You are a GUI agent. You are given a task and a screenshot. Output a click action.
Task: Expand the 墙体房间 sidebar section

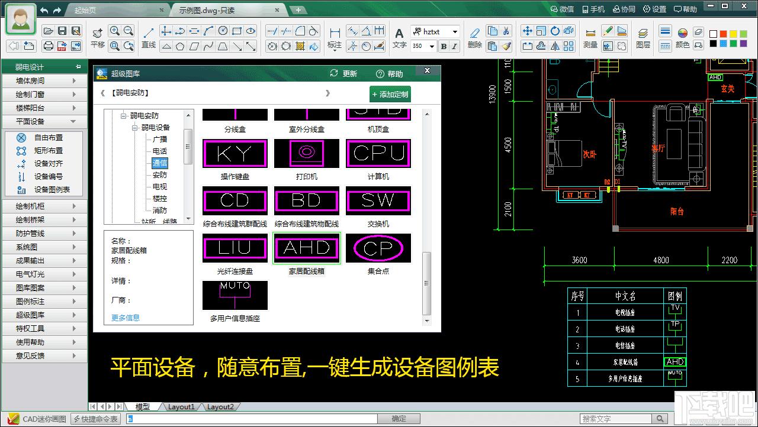(45, 80)
